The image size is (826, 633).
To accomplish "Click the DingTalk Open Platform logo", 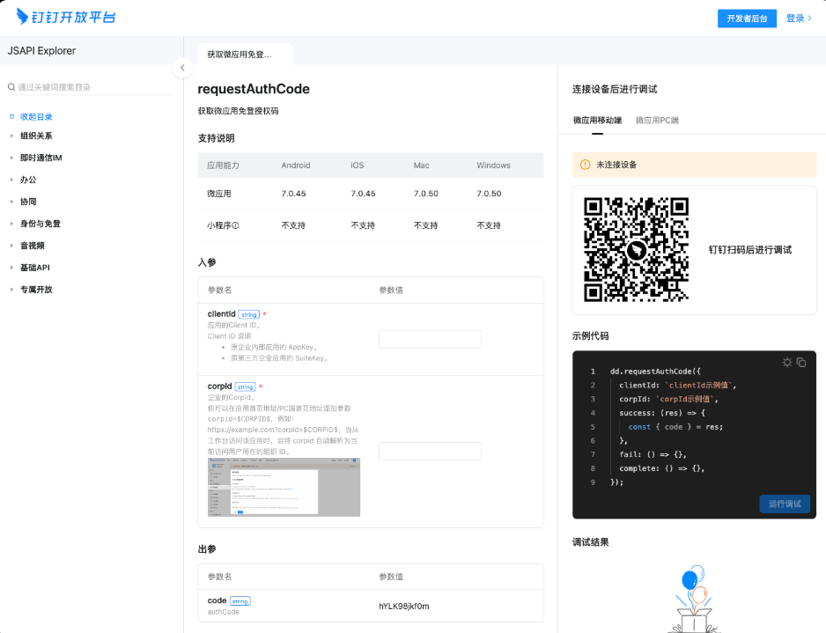I will 66,17.
